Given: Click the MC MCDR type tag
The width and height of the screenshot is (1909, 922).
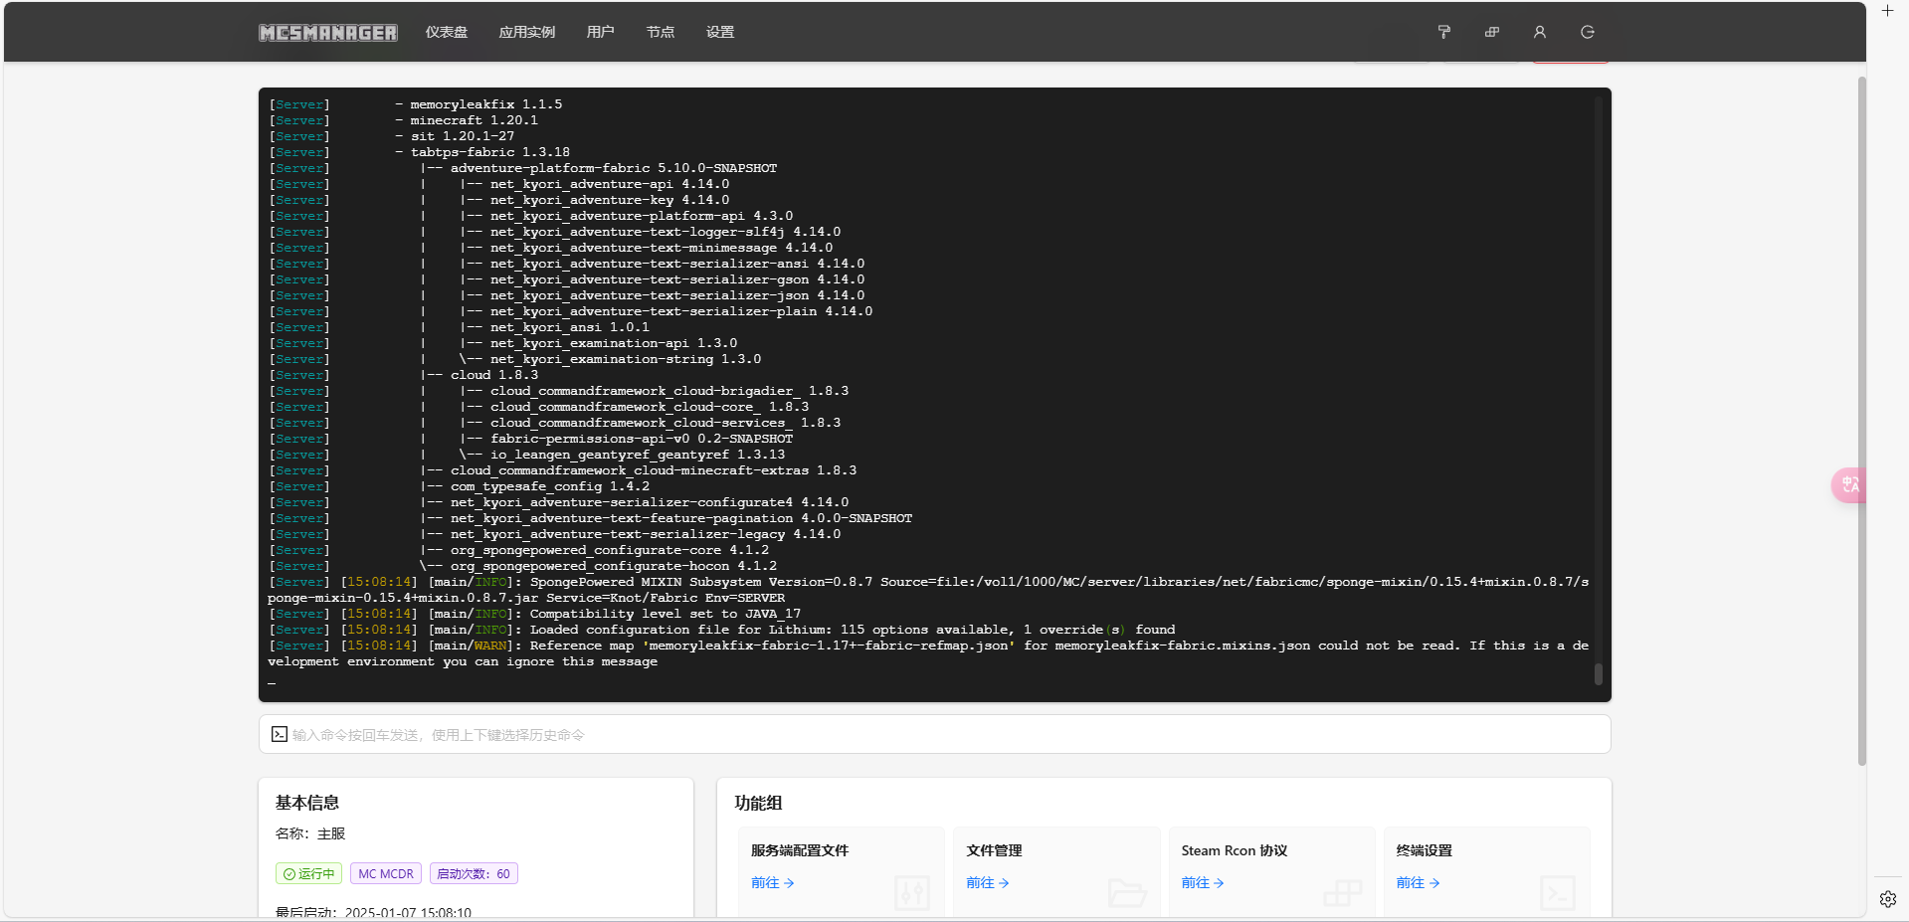Looking at the screenshot, I should (386, 873).
